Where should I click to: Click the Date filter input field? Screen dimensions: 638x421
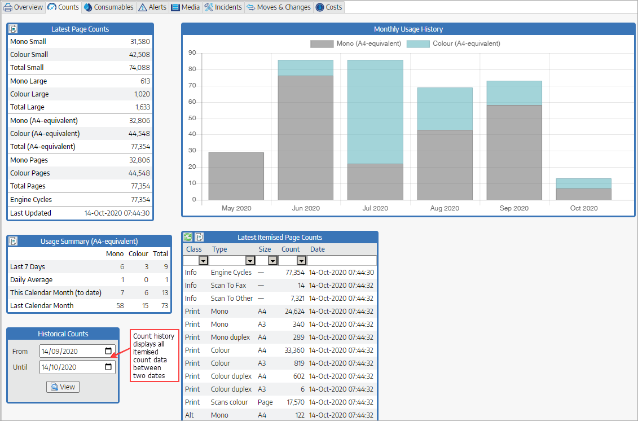tap(341, 261)
